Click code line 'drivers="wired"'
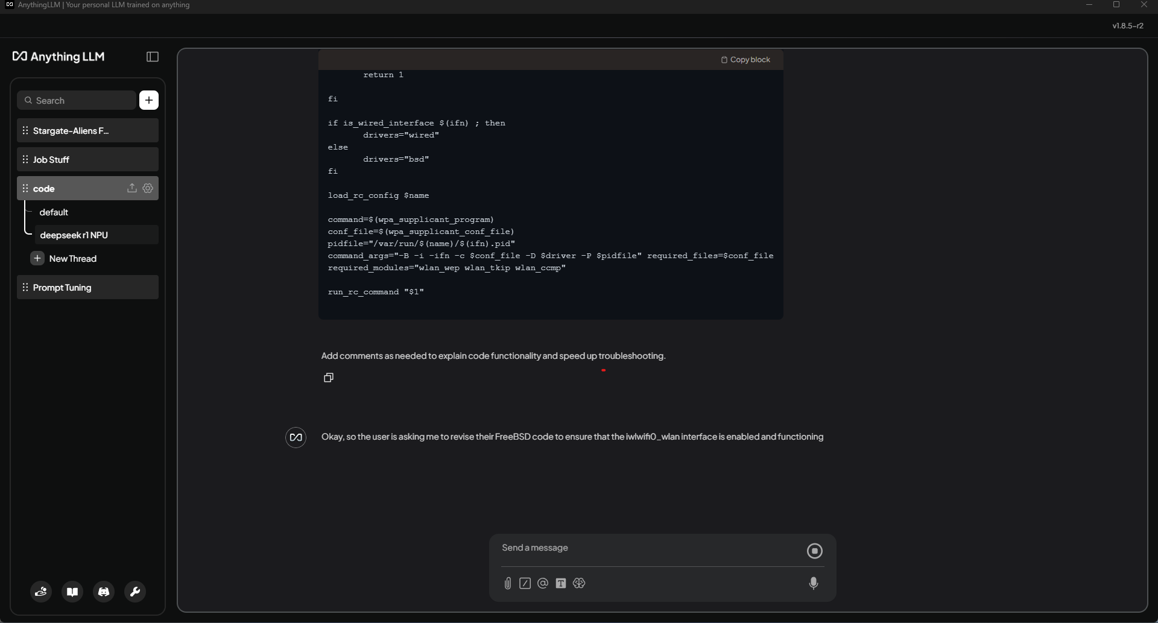Viewport: 1158px width, 623px height. coord(401,135)
